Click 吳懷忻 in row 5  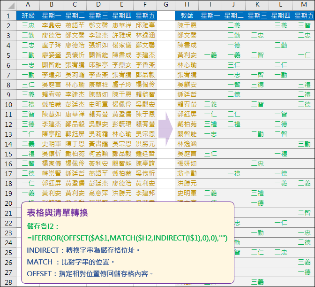(x=75, y=55)
